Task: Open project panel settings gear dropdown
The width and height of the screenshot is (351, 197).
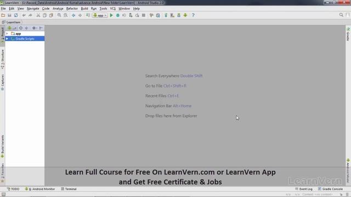Action: click(x=34, y=28)
